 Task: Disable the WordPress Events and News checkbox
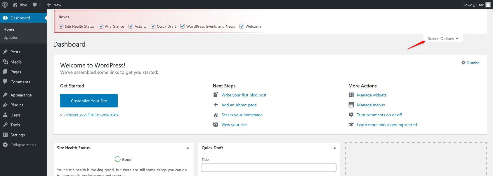pos(183,26)
